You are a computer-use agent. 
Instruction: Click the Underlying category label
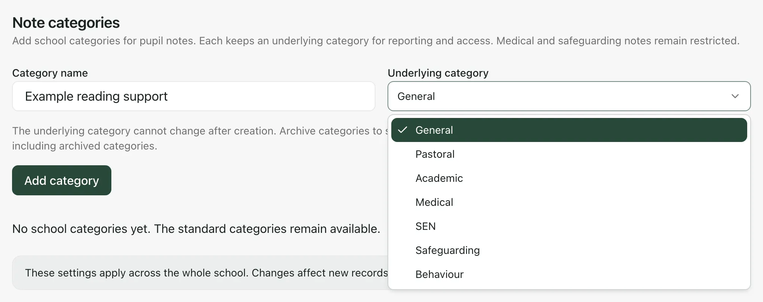[x=438, y=73]
